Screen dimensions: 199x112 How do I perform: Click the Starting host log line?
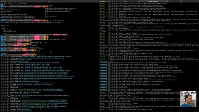point(16,59)
